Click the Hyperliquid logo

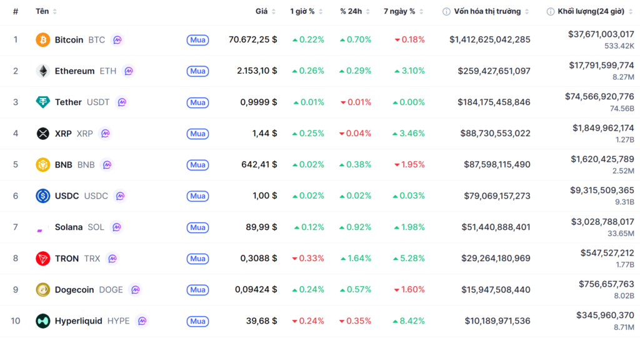pos(43,321)
